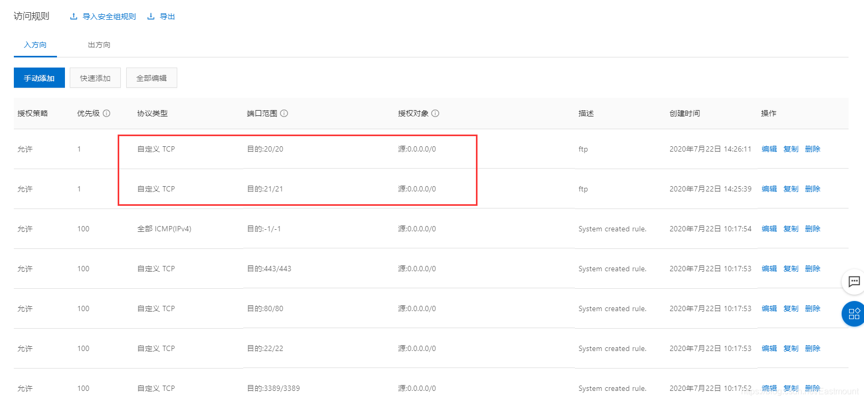Select the port range cell 目的:21/21

pyautogui.click(x=265, y=189)
